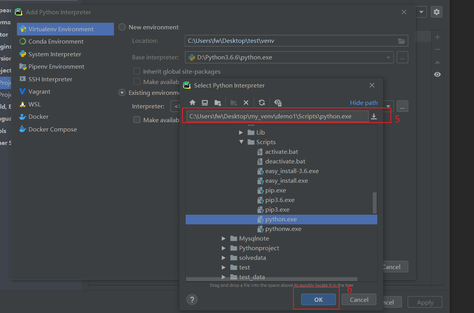Open Base interpreter dropdown
This screenshot has height=313, width=474.
(x=388, y=57)
